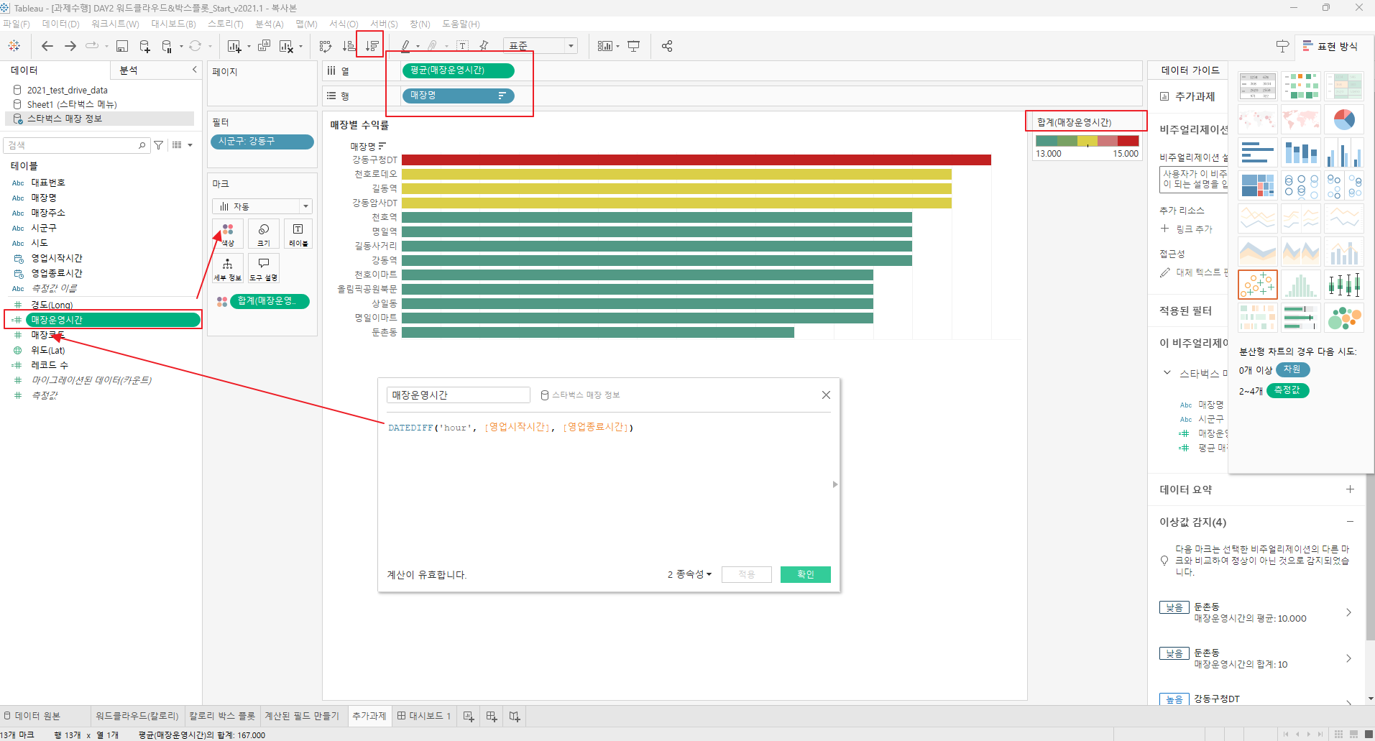The height and width of the screenshot is (741, 1375).
Task: Pause auto data updates
Action: click(x=167, y=46)
